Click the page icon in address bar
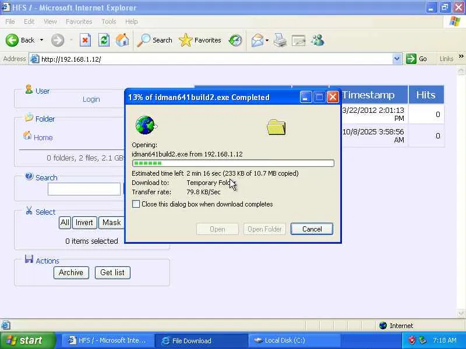 (35, 59)
